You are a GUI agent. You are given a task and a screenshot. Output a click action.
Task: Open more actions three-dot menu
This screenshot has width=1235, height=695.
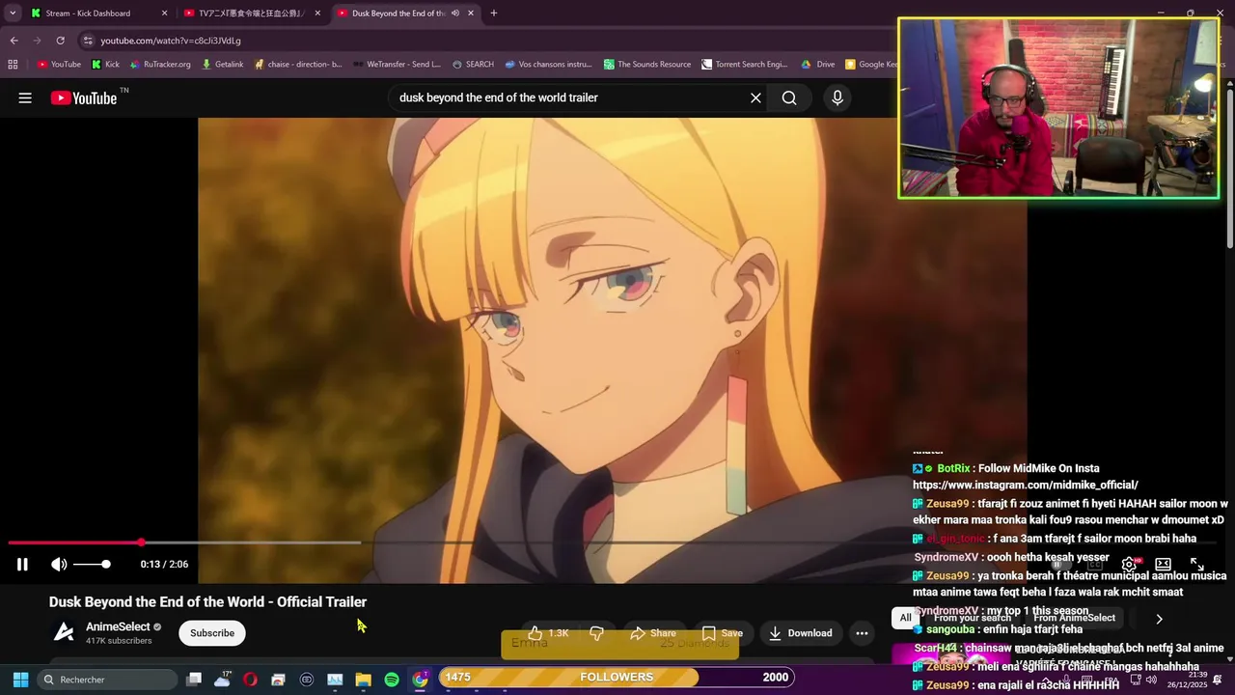[862, 633]
